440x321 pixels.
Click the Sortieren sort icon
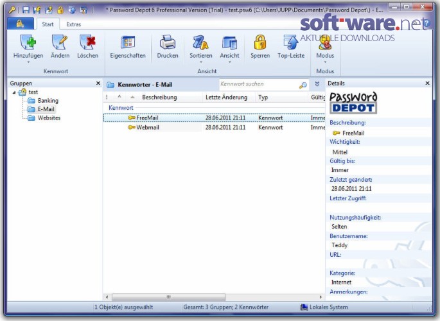(x=201, y=42)
